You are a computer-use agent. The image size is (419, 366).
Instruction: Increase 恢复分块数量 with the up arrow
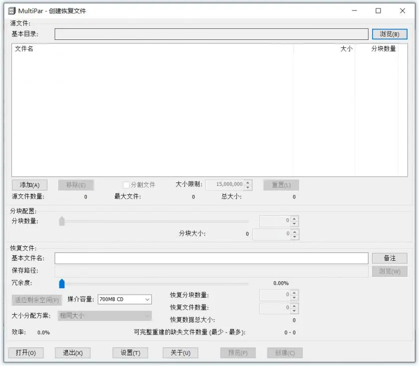pos(294,293)
